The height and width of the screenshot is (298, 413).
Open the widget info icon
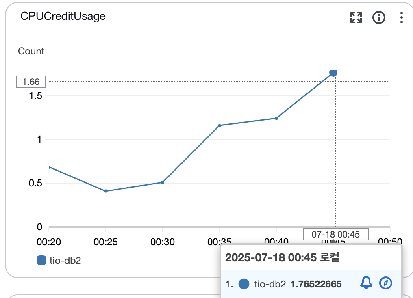(x=379, y=17)
